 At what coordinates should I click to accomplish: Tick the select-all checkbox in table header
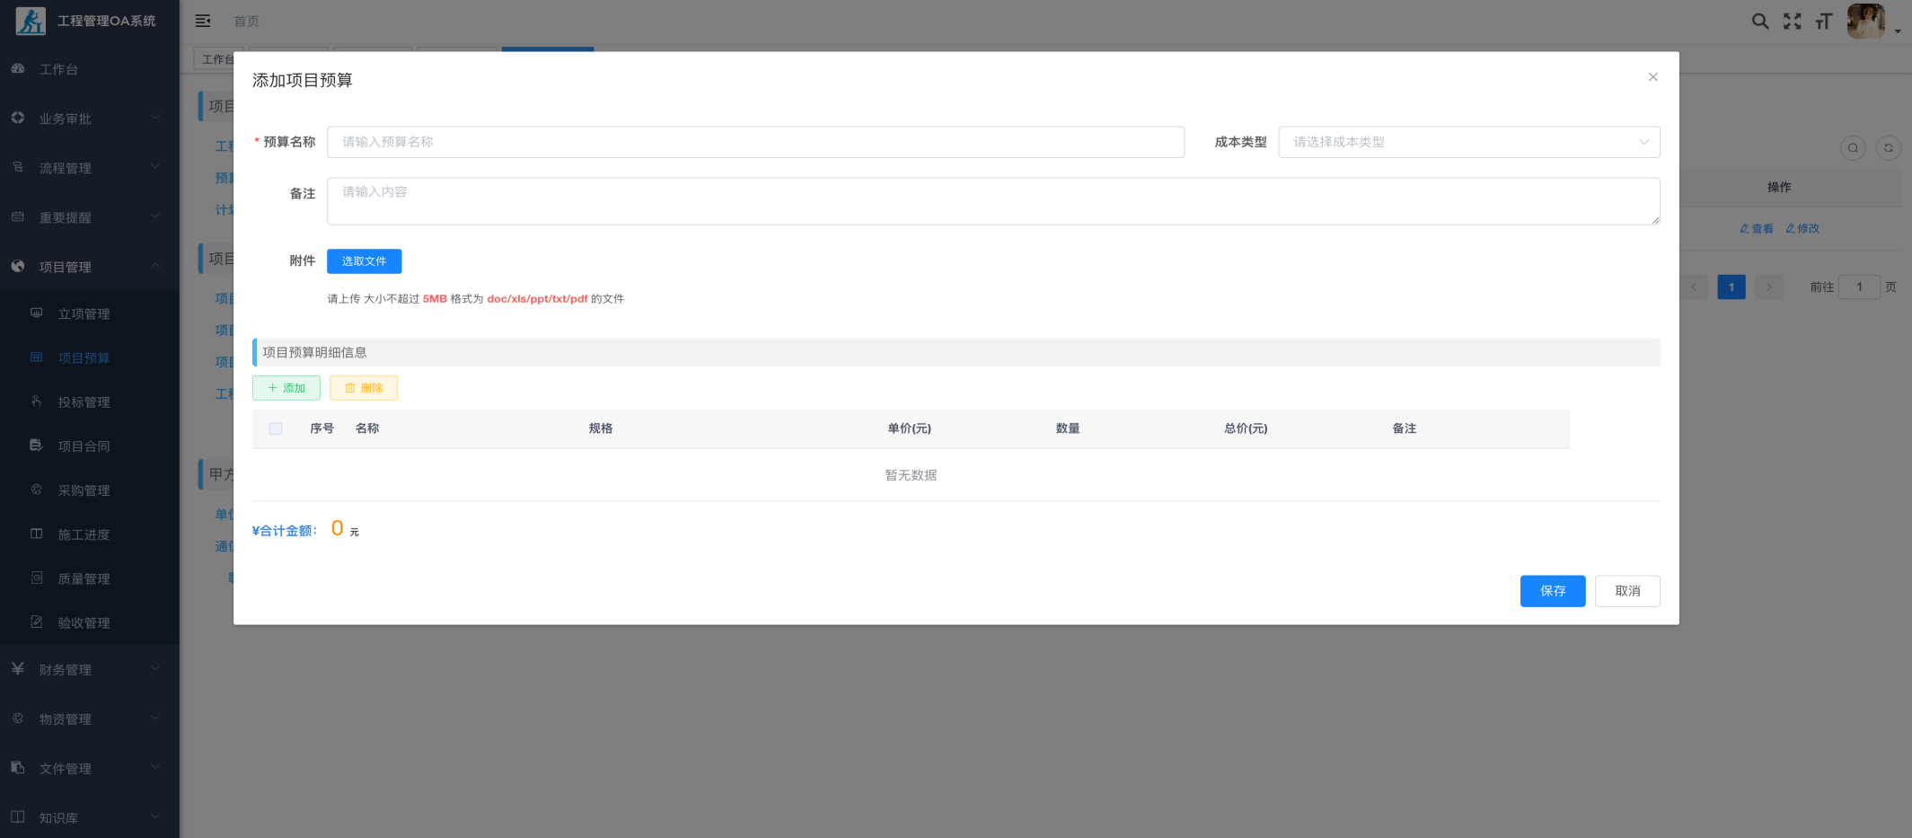coord(276,428)
